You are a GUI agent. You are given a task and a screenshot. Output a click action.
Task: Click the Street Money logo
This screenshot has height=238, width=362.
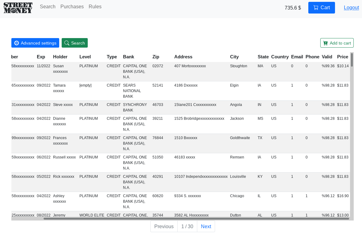pos(18,8)
